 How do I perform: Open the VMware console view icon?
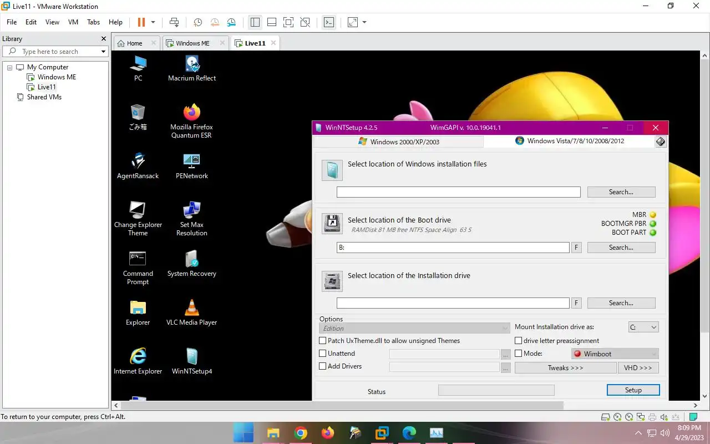click(x=329, y=22)
